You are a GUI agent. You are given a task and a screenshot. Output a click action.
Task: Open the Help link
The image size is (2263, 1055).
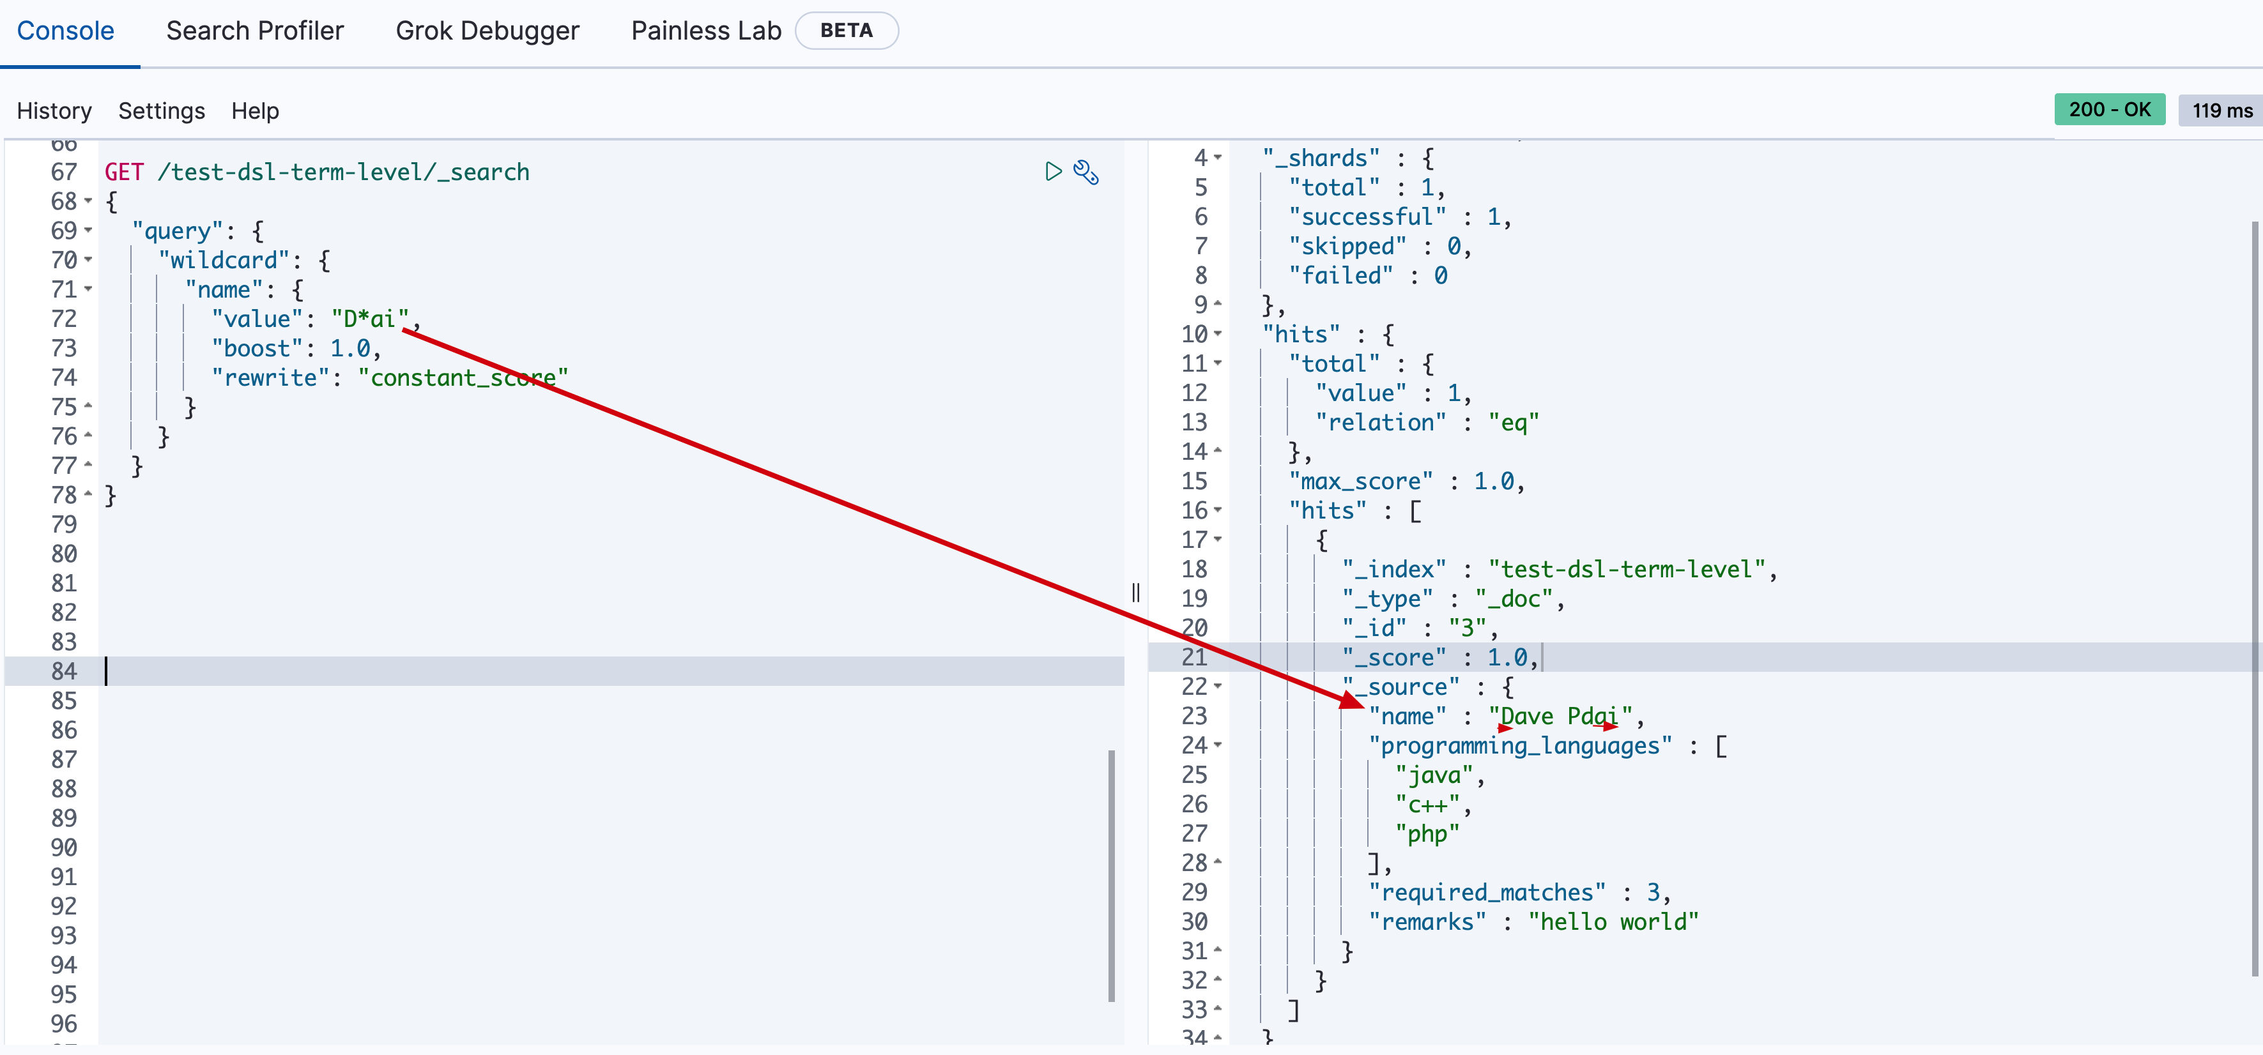coord(255,110)
